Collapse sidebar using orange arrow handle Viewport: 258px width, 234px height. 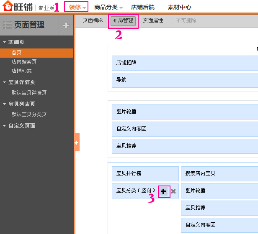[x=77, y=142]
